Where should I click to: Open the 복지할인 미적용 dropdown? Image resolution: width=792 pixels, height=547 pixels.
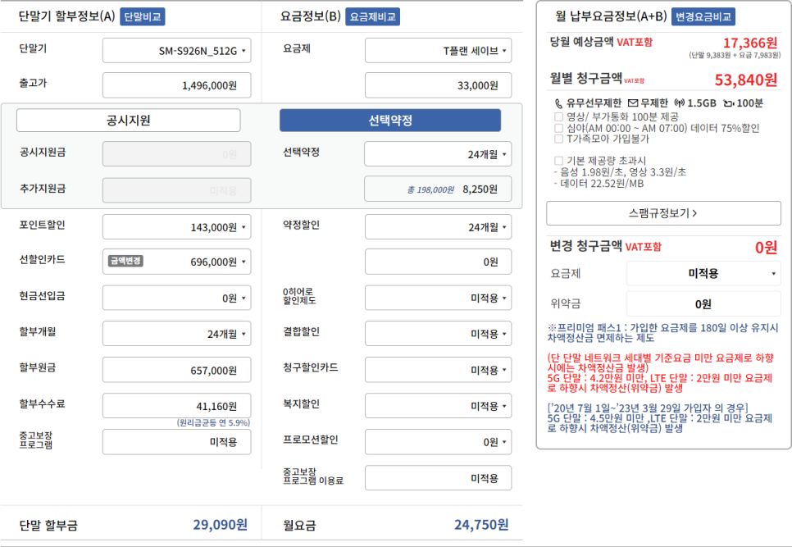pos(438,406)
